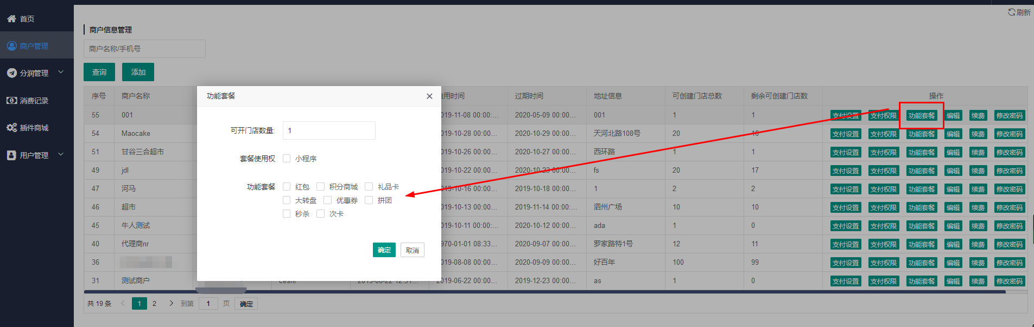Click the 刷新 label at top right
Image resolution: width=1034 pixels, height=327 pixels.
[1023, 12]
